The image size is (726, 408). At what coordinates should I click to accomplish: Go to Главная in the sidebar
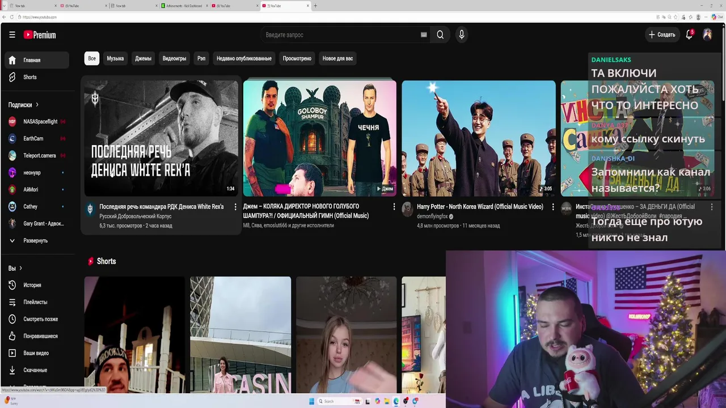point(37,60)
